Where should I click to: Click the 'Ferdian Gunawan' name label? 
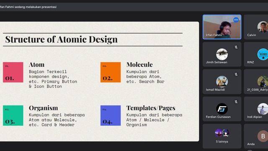click(218, 117)
